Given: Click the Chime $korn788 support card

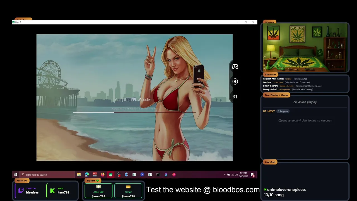Looking at the screenshot, I should [x=128, y=191].
